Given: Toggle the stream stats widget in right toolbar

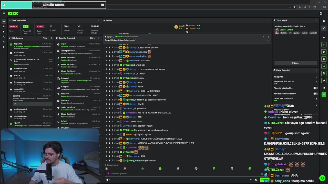Looking at the screenshot, I should coord(324,66).
